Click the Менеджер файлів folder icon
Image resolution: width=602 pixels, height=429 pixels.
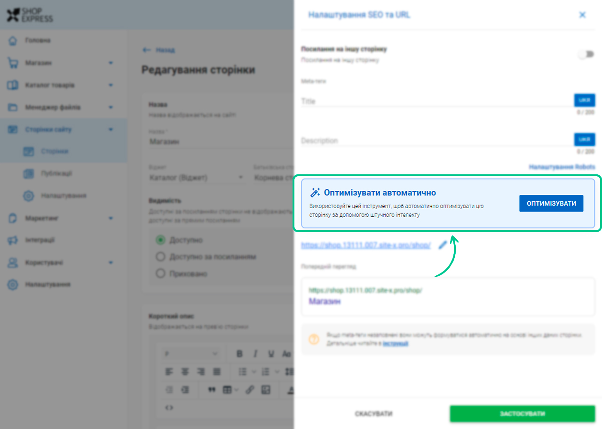point(13,108)
